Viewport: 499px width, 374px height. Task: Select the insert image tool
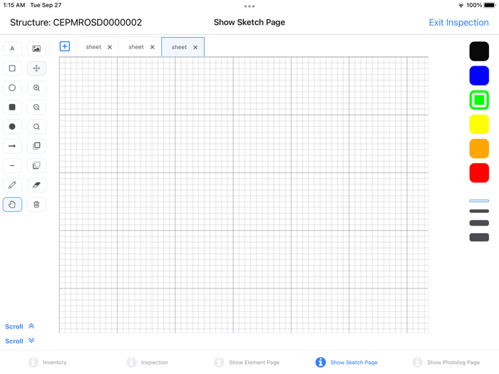coord(36,48)
